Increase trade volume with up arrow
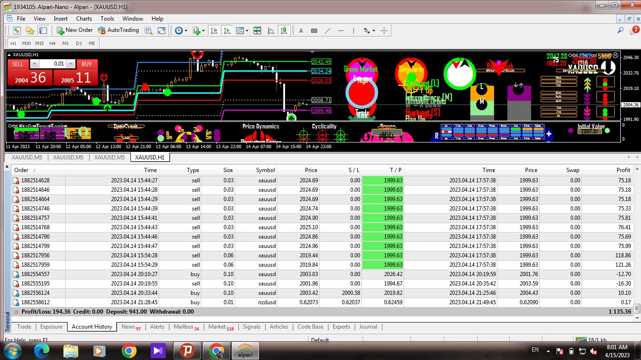The image size is (641, 360). [x=70, y=64]
